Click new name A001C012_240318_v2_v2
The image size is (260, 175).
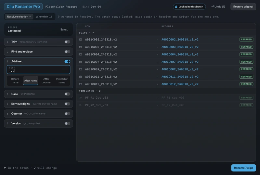pos(180,84)
